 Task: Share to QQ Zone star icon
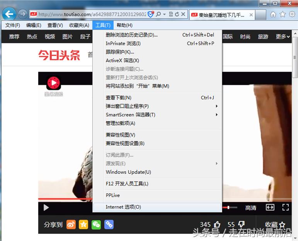[x=83, y=224]
